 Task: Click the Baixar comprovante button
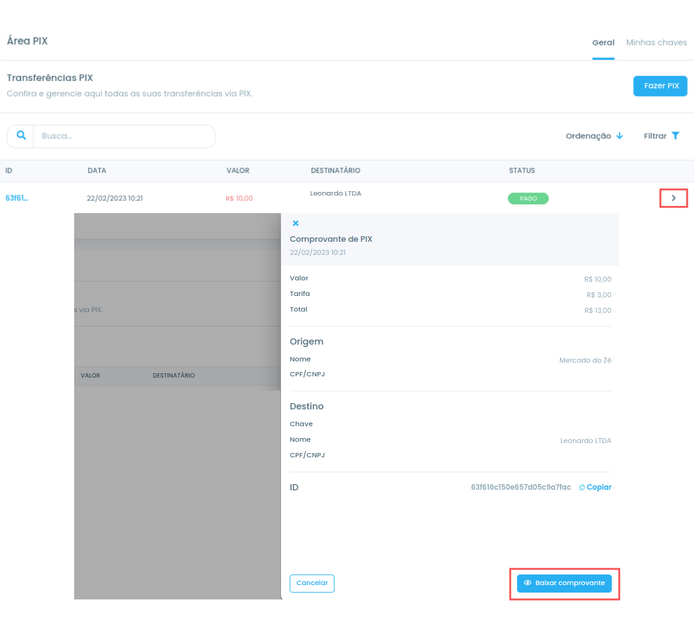[564, 583]
